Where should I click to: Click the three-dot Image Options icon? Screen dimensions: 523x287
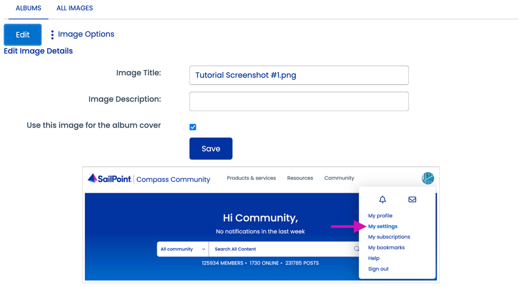(x=52, y=35)
